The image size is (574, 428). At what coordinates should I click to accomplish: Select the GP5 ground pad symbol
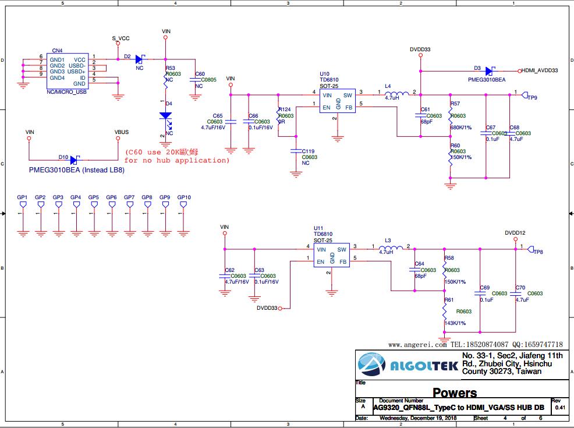94,205
